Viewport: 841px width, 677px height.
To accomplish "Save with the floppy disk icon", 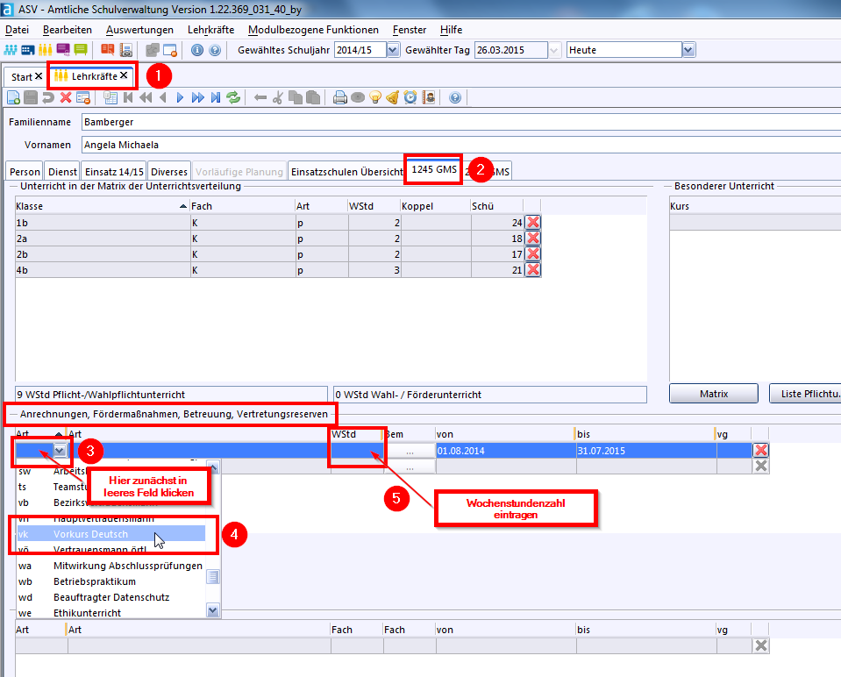I will pyautogui.click(x=31, y=97).
